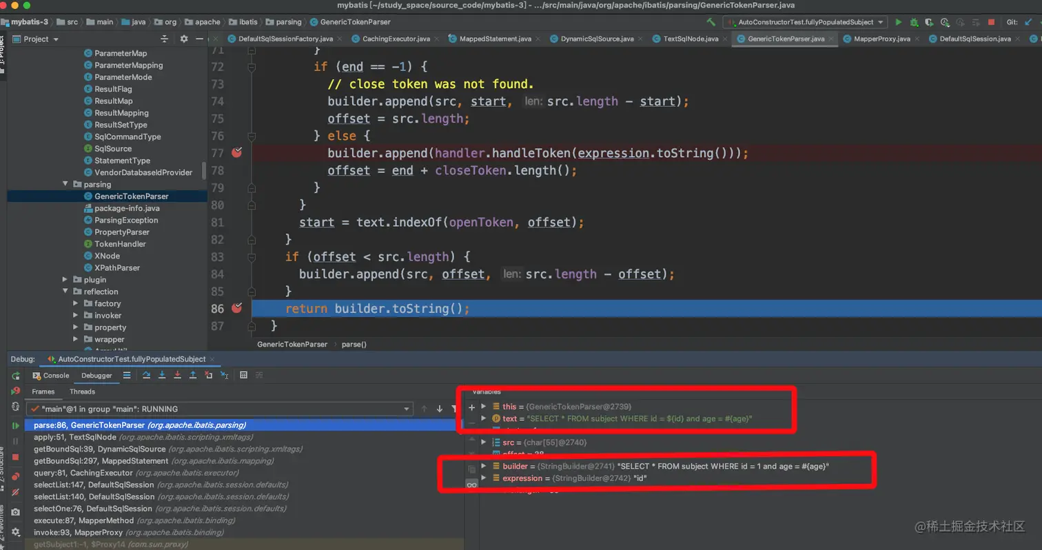Click Step Into in the debugger toolbar
1042x550 pixels.
[x=162, y=375]
